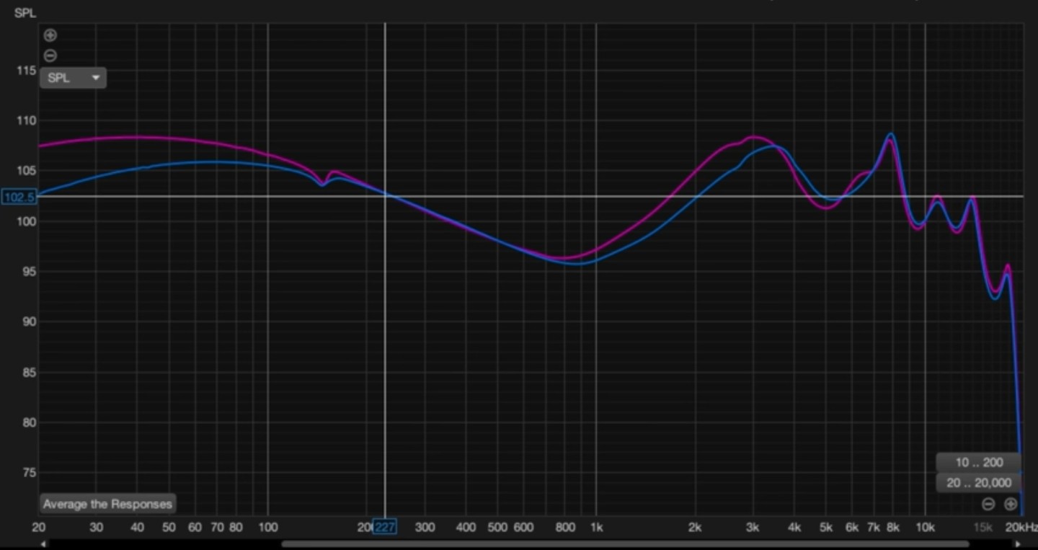1038x550 pixels.
Task: Click the 800 frequency axis label
Action: (x=565, y=527)
